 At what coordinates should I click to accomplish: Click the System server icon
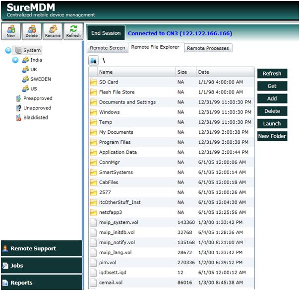click(x=18, y=50)
